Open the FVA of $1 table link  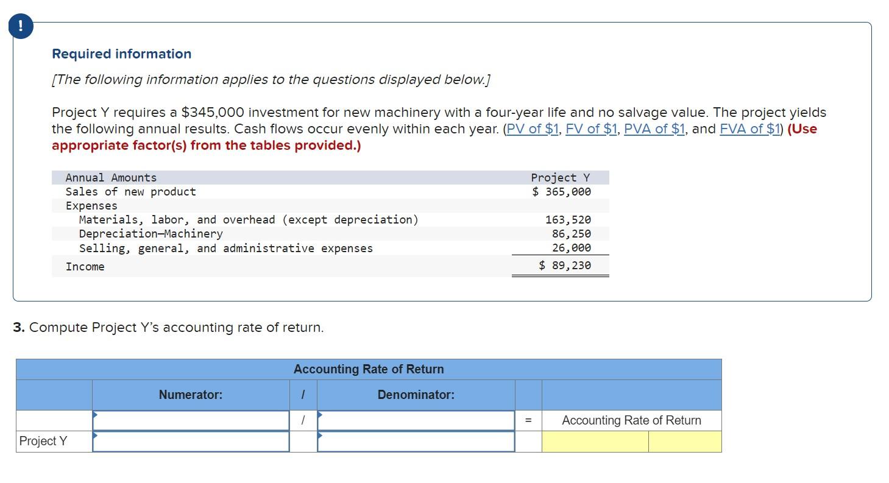point(749,129)
